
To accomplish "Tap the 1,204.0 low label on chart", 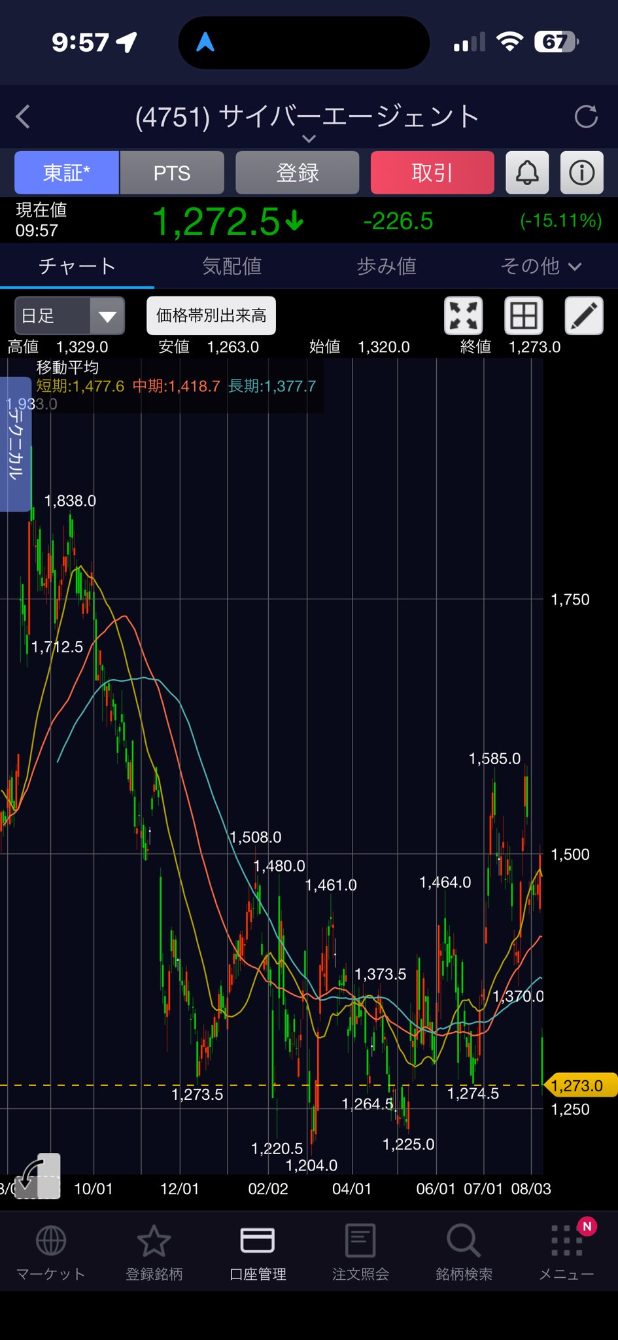I will click(x=312, y=1165).
